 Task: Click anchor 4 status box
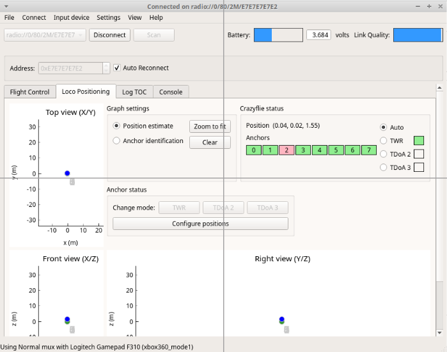[320, 151]
